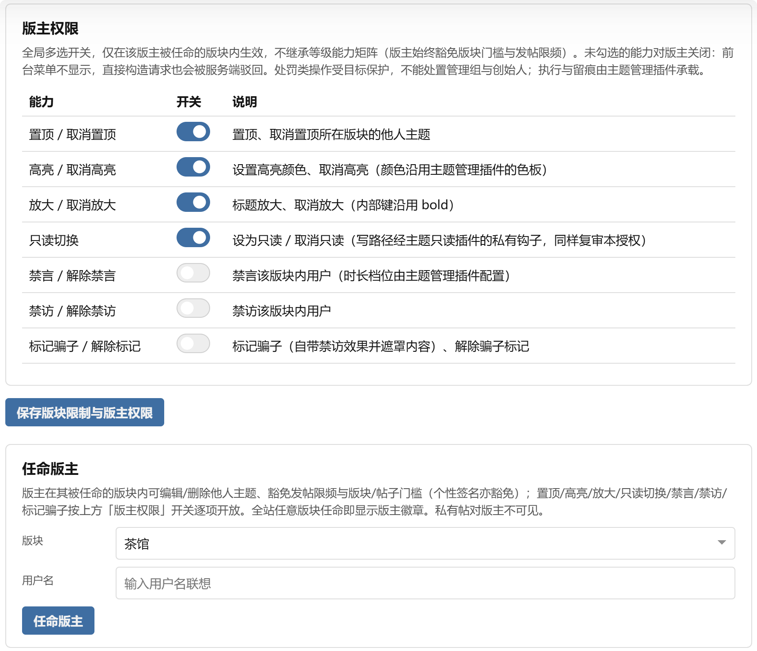
Task: Click the 说明 column header
Action: (245, 102)
